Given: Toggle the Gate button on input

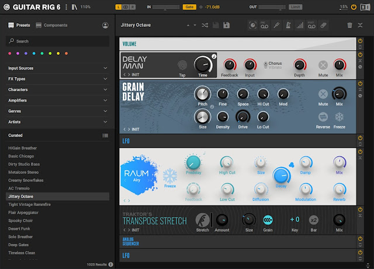Looking at the screenshot, I should 189,7.
